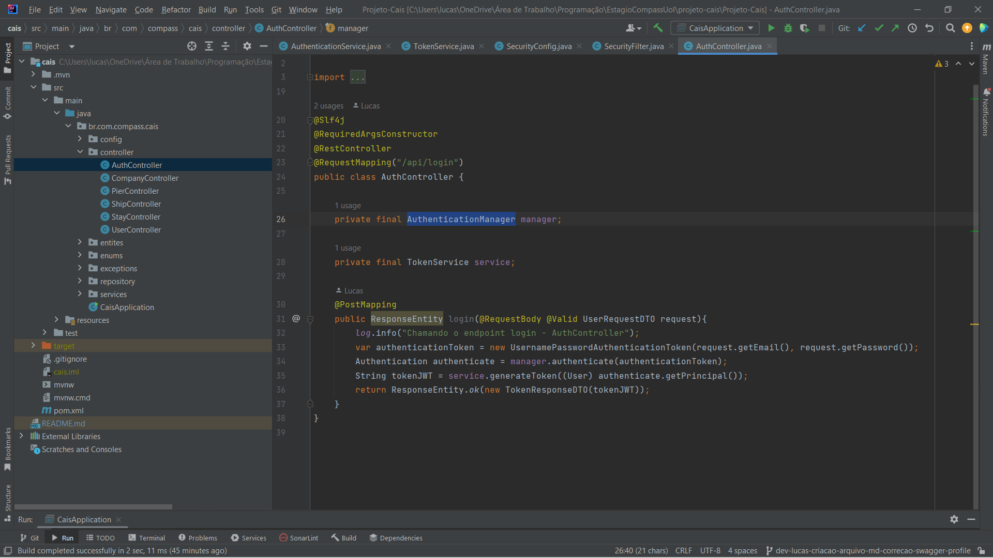
Task: Fold the AuthController class body
Action: 309,162
